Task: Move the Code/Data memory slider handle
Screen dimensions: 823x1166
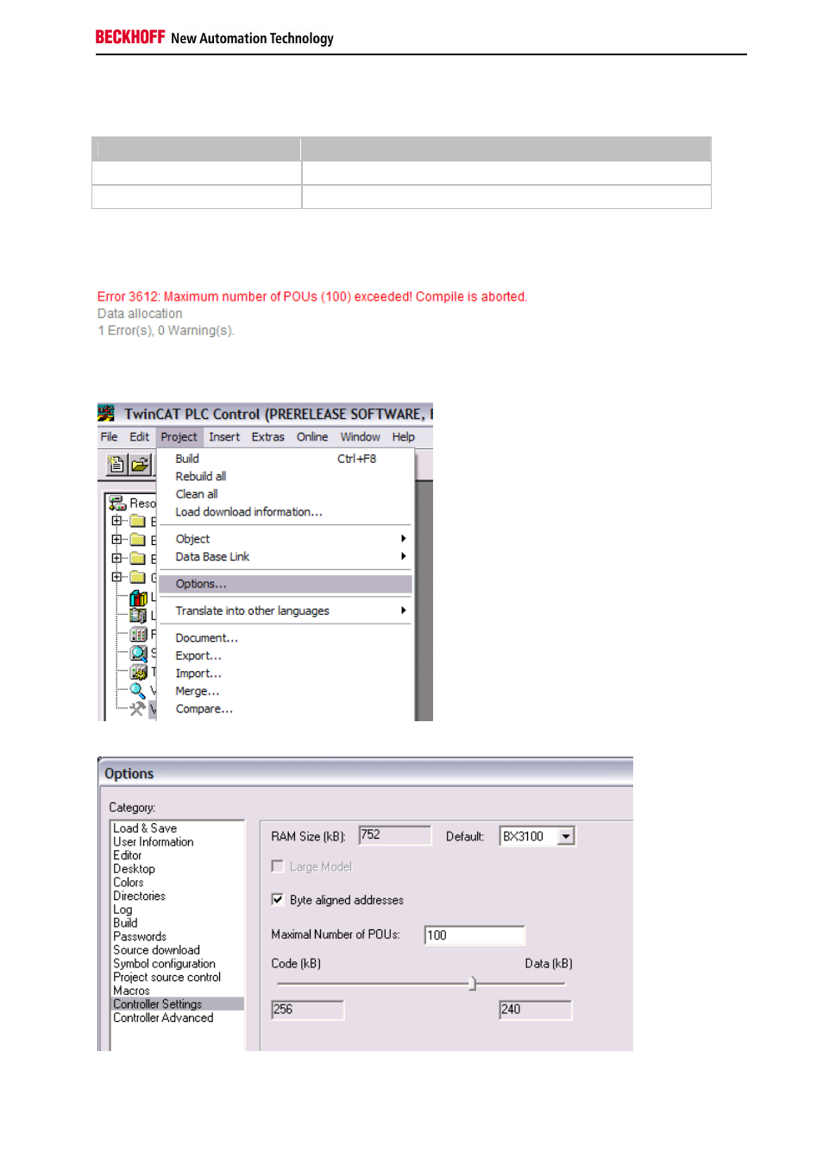Action: [x=472, y=984]
